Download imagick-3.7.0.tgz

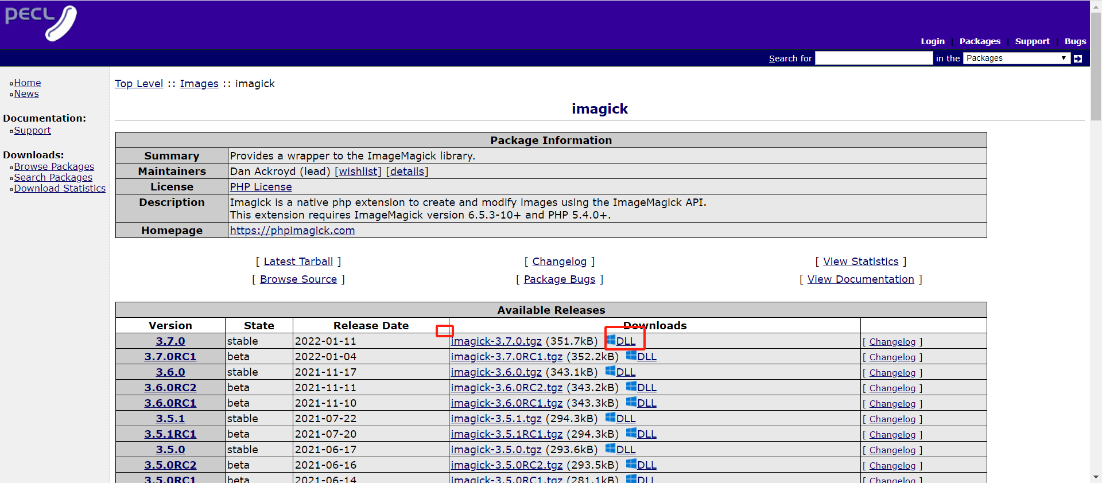(x=496, y=341)
